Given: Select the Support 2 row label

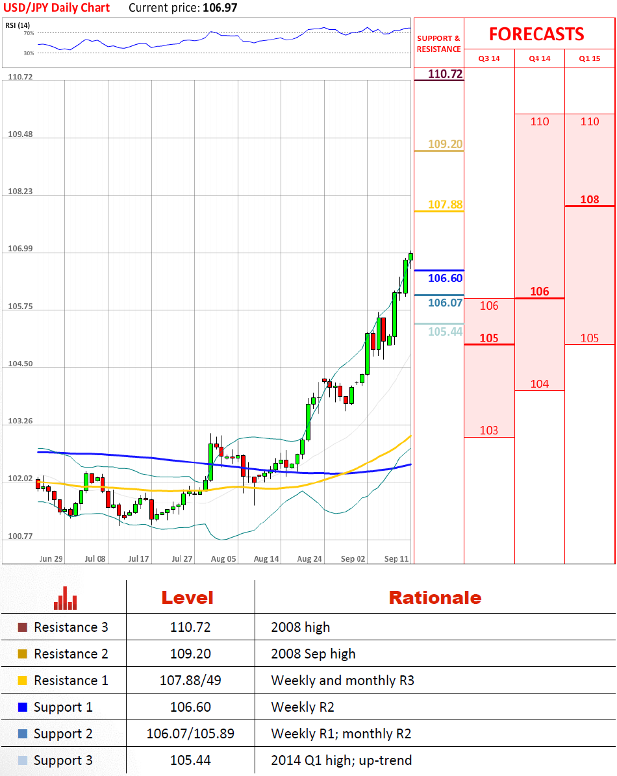Looking at the screenshot, I should [x=63, y=734].
